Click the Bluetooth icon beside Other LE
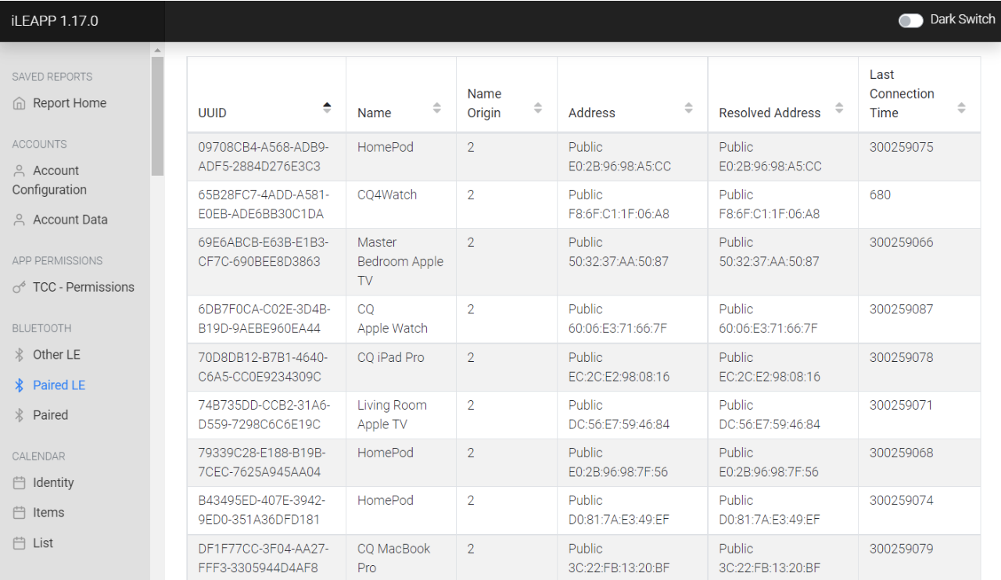Screen dimensions: 1001x580 coord(20,355)
